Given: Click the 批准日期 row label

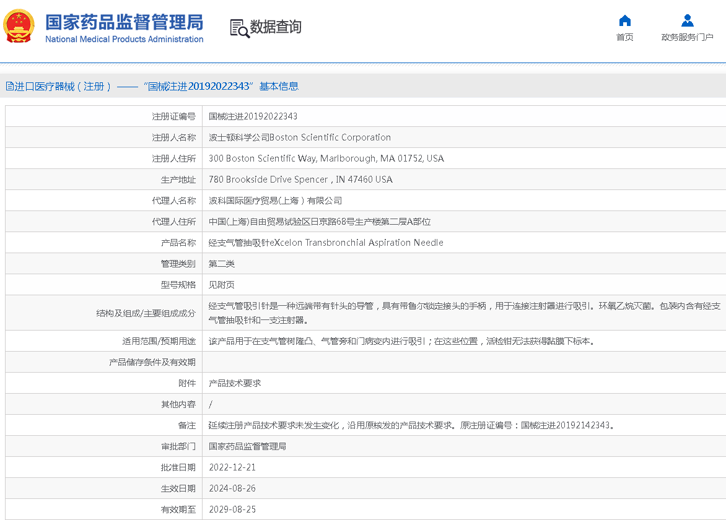Looking at the screenshot, I should (178, 467).
